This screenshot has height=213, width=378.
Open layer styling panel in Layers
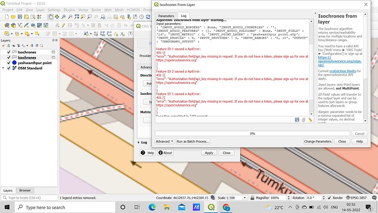3,46
